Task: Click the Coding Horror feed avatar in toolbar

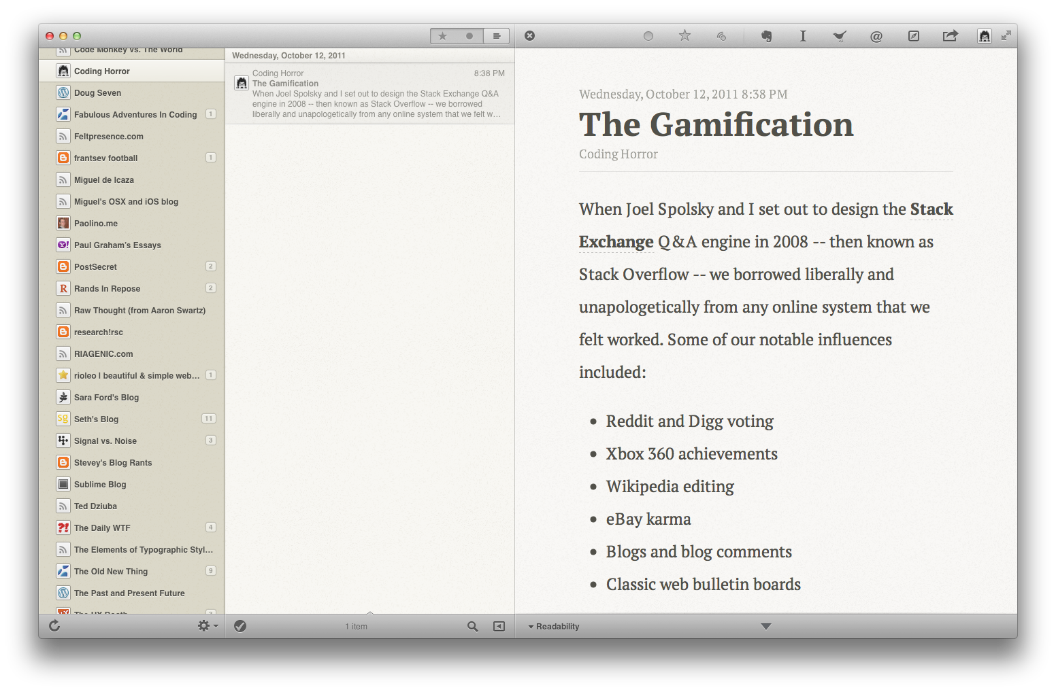Action: (985, 36)
